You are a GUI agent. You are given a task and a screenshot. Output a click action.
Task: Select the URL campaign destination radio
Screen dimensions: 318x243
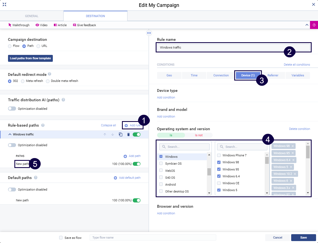[38, 46]
